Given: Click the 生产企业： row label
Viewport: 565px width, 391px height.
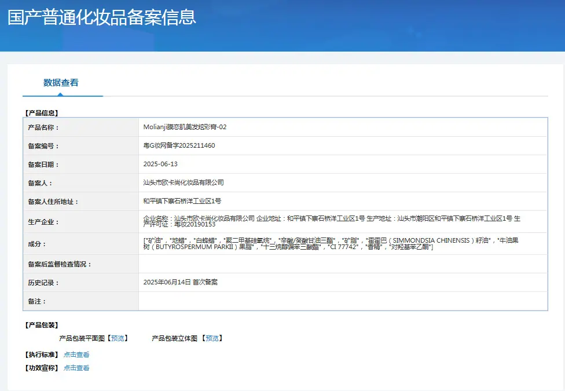Looking at the screenshot, I should [x=43, y=222].
